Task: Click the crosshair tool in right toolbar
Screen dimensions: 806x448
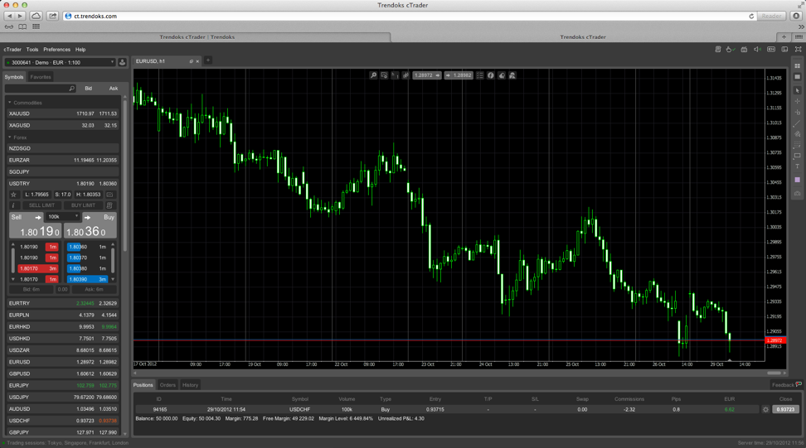Action: 798,101
